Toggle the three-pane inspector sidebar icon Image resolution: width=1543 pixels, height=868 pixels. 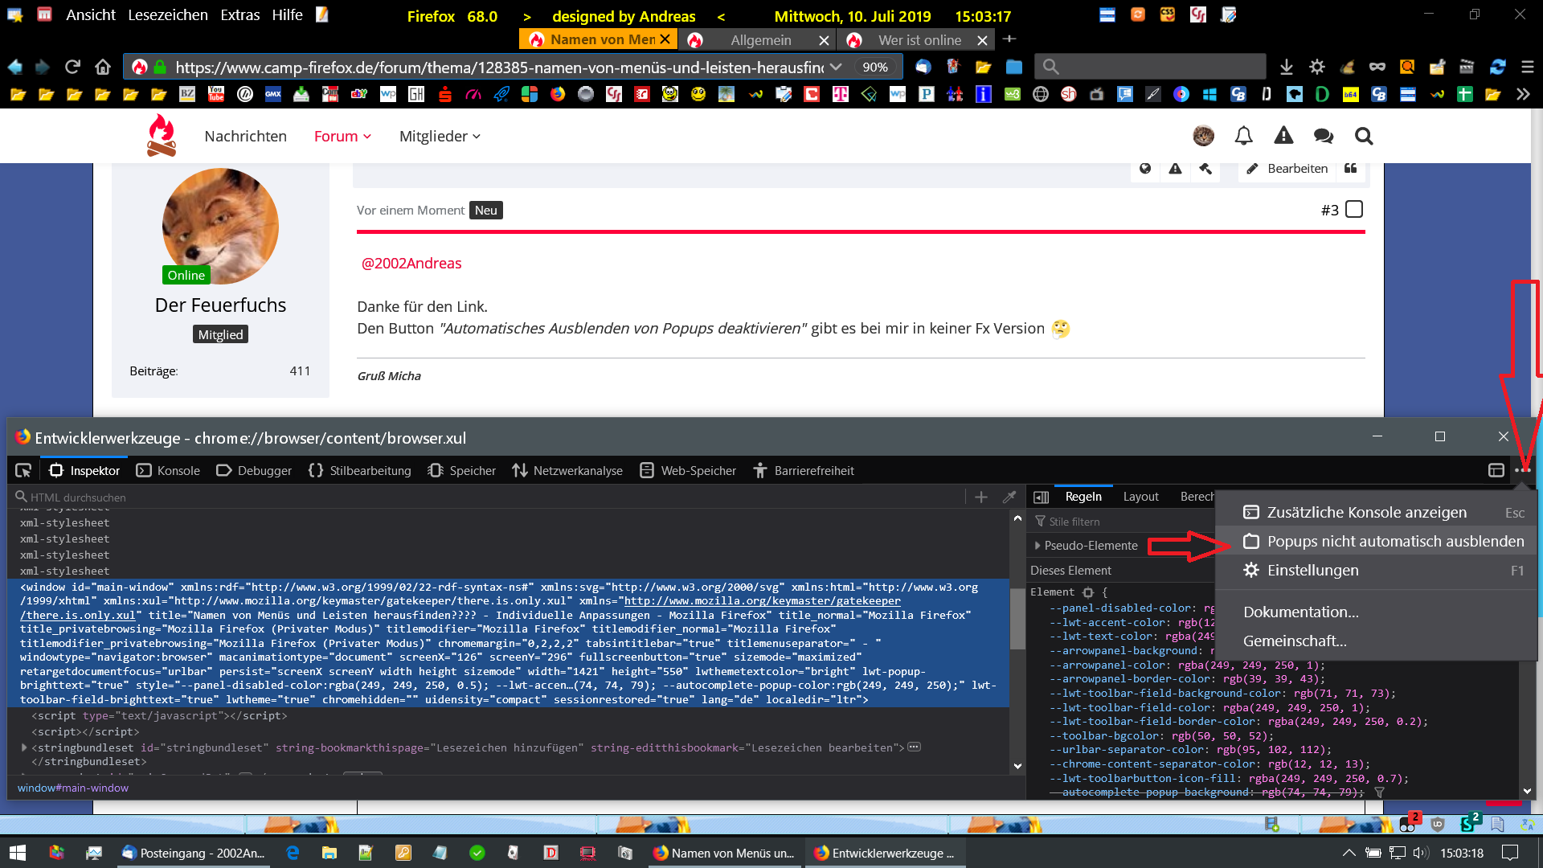pos(1041,497)
